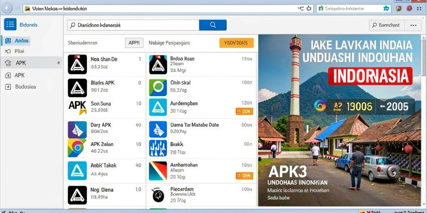Click the Bamchast search box

(x=386, y=25)
